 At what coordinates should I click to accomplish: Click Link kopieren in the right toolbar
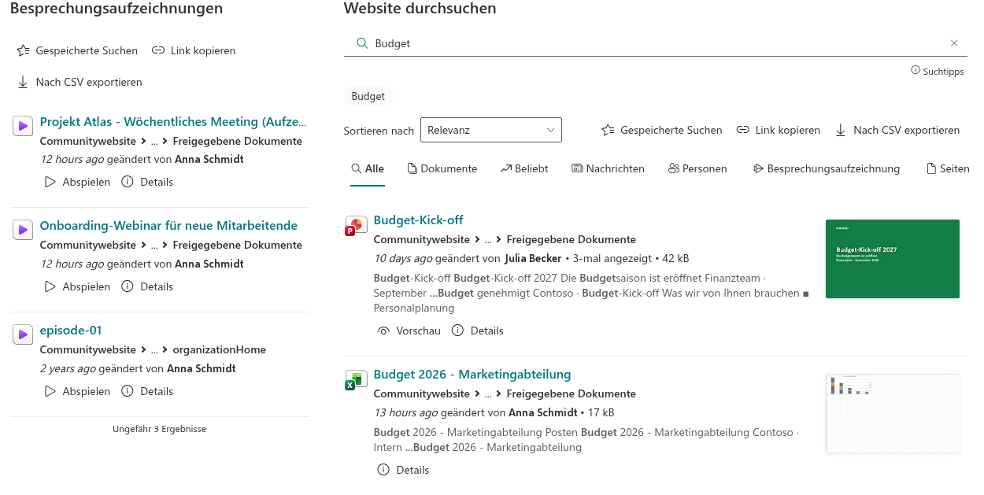click(779, 130)
